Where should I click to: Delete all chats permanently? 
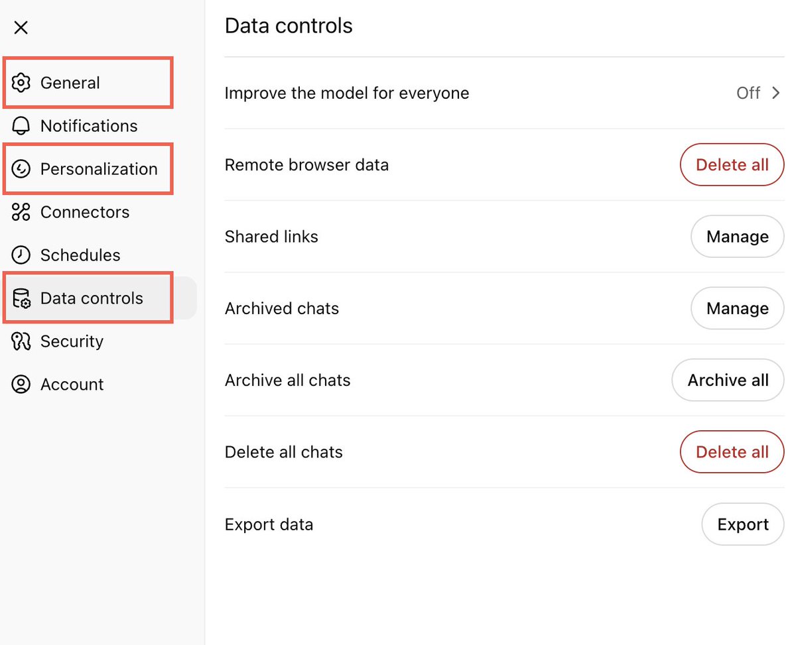point(732,451)
